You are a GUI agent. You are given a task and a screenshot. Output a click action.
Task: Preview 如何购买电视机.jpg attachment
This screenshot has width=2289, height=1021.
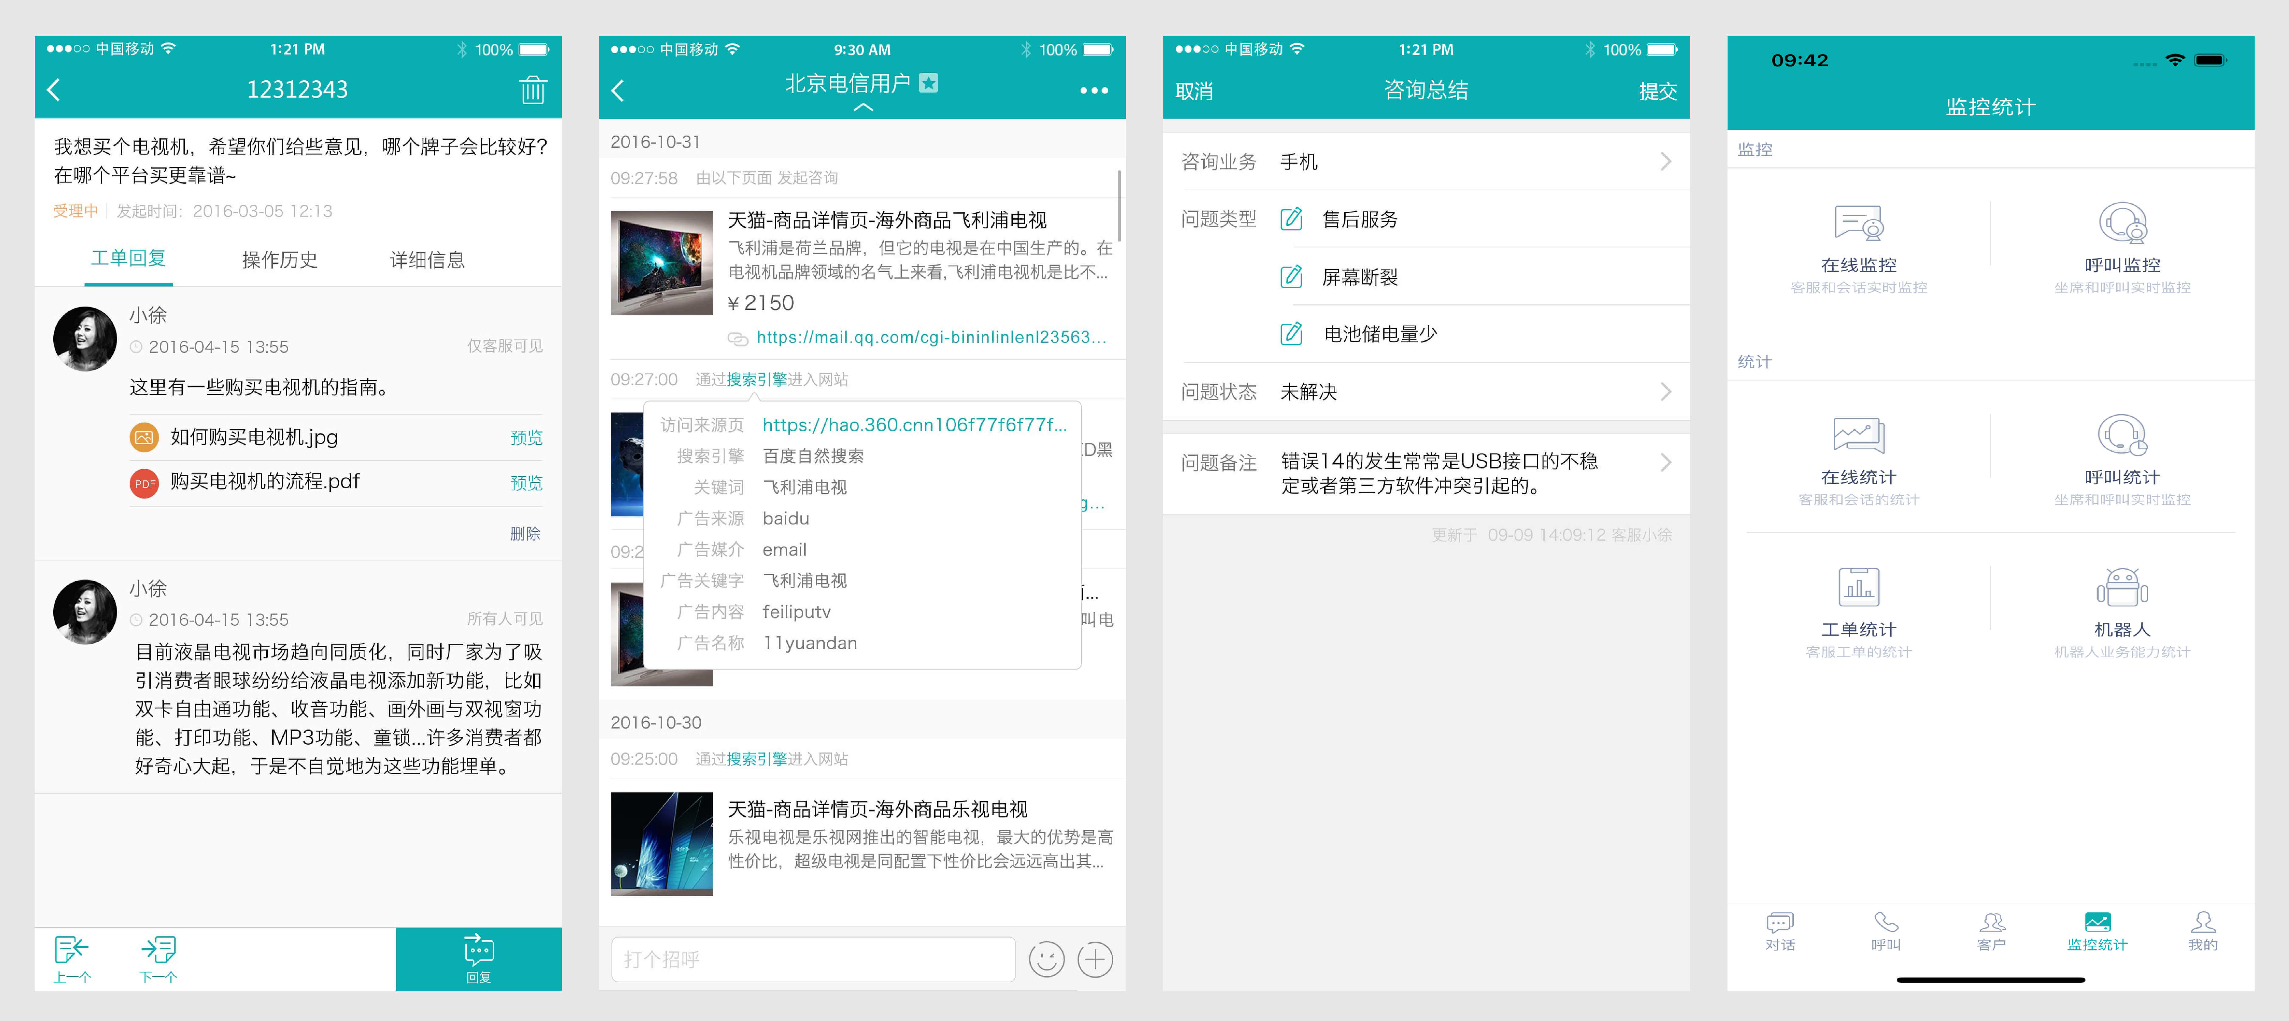tap(526, 438)
